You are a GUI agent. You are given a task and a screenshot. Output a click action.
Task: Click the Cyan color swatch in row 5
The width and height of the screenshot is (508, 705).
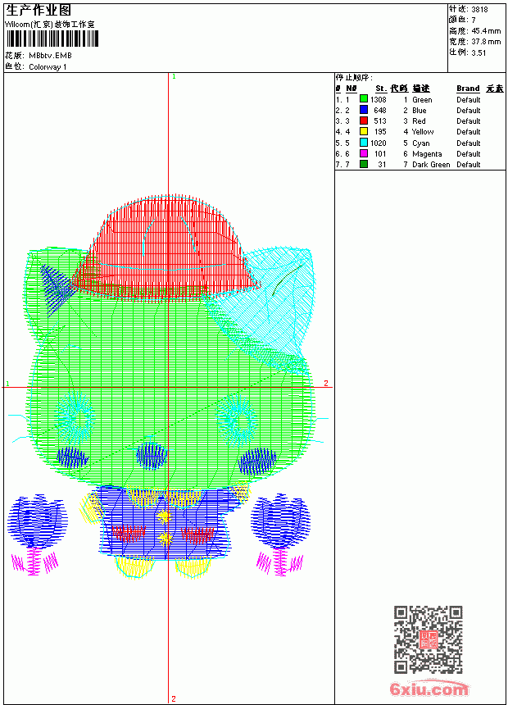[x=364, y=143]
